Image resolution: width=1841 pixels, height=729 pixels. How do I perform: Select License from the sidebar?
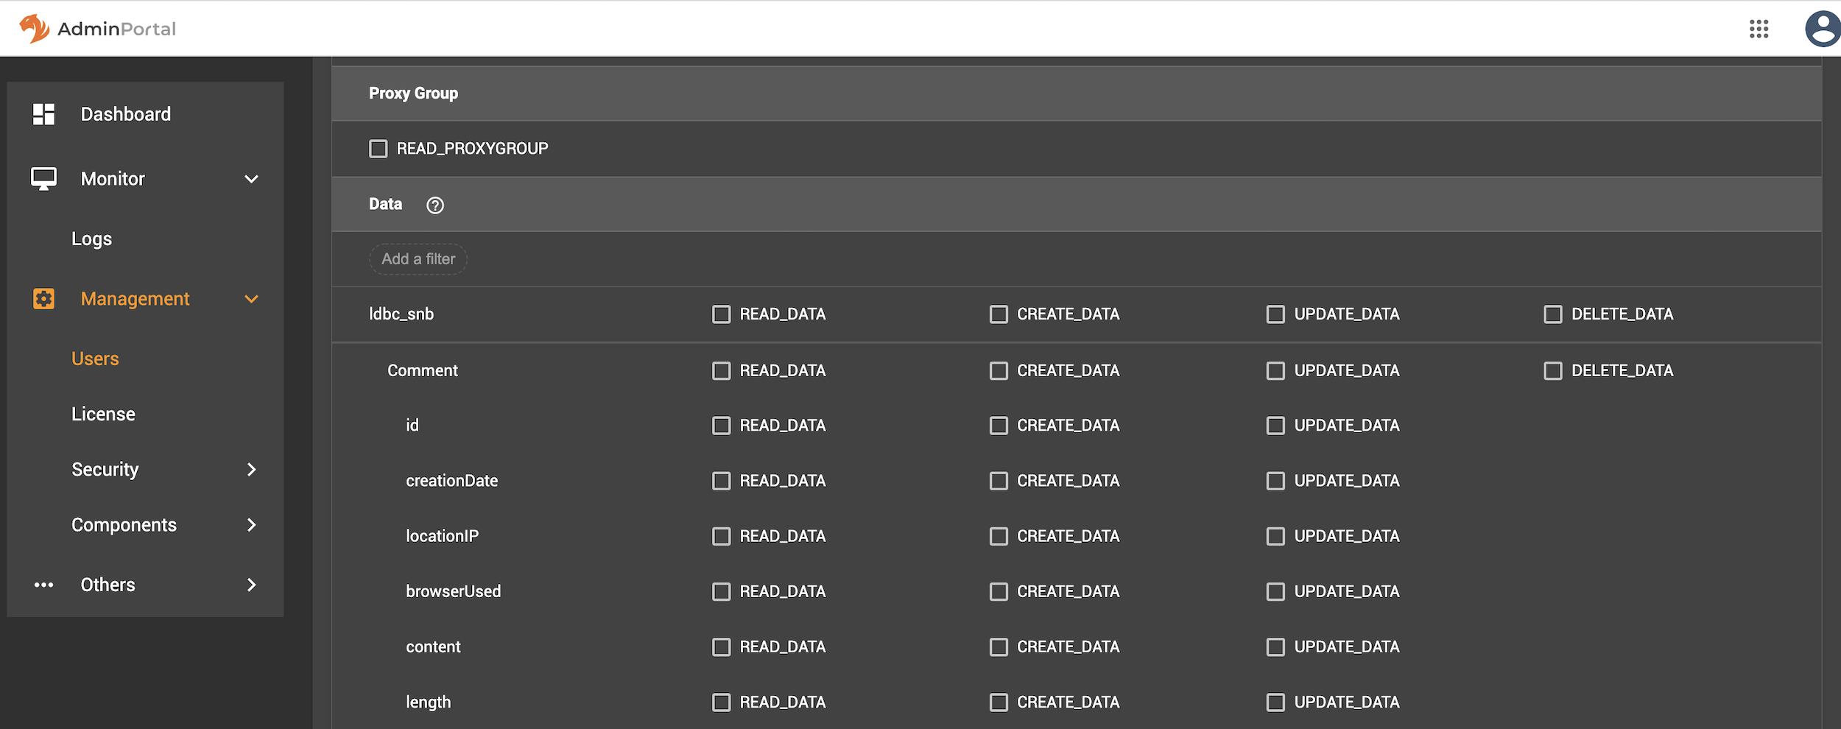tap(103, 414)
